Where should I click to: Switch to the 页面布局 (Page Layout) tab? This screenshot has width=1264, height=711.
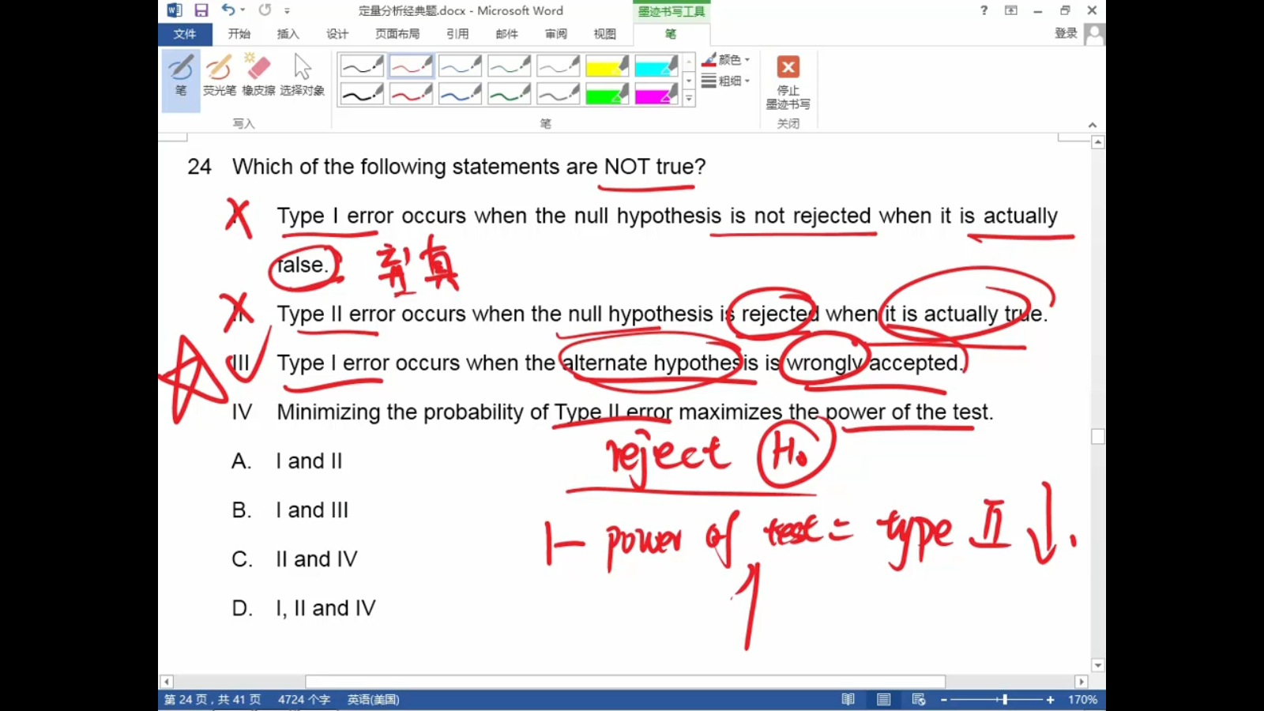pyautogui.click(x=397, y=34)
